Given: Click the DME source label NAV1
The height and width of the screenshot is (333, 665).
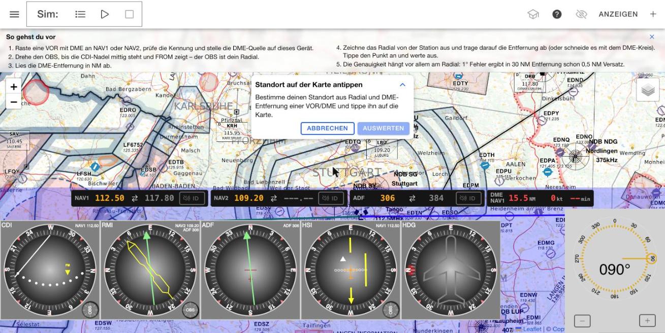Looking at the screenshot, I should [x=497, y=201].
